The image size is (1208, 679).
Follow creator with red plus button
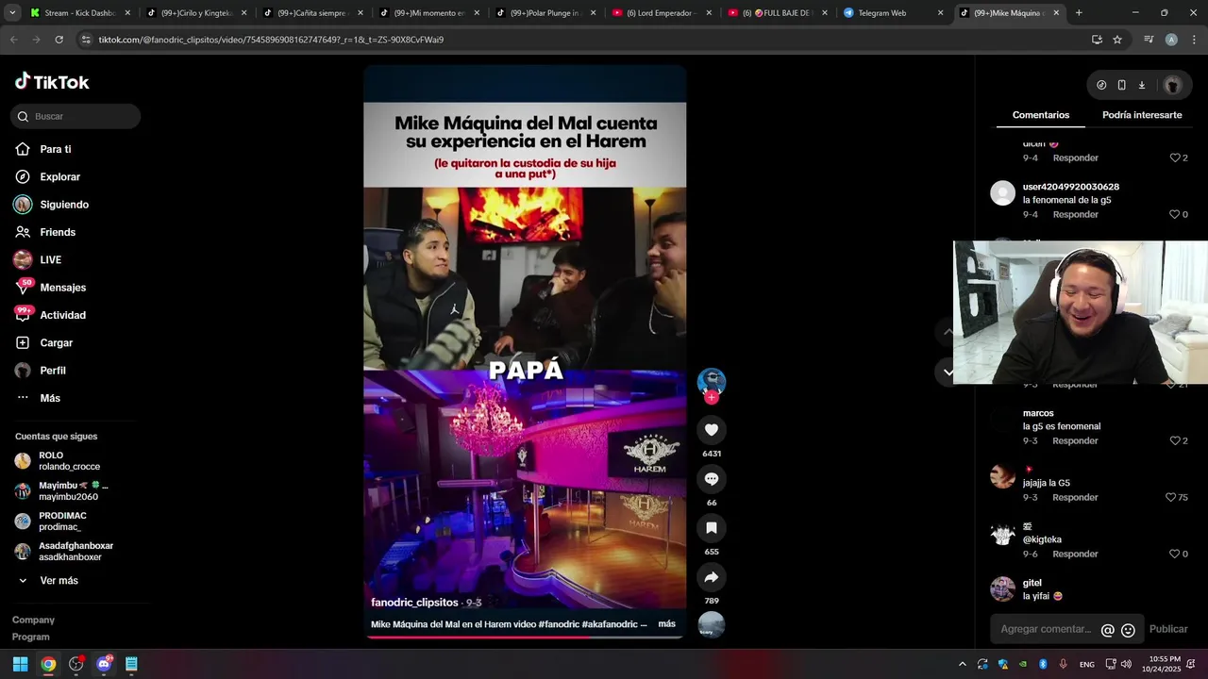point(712,398)
